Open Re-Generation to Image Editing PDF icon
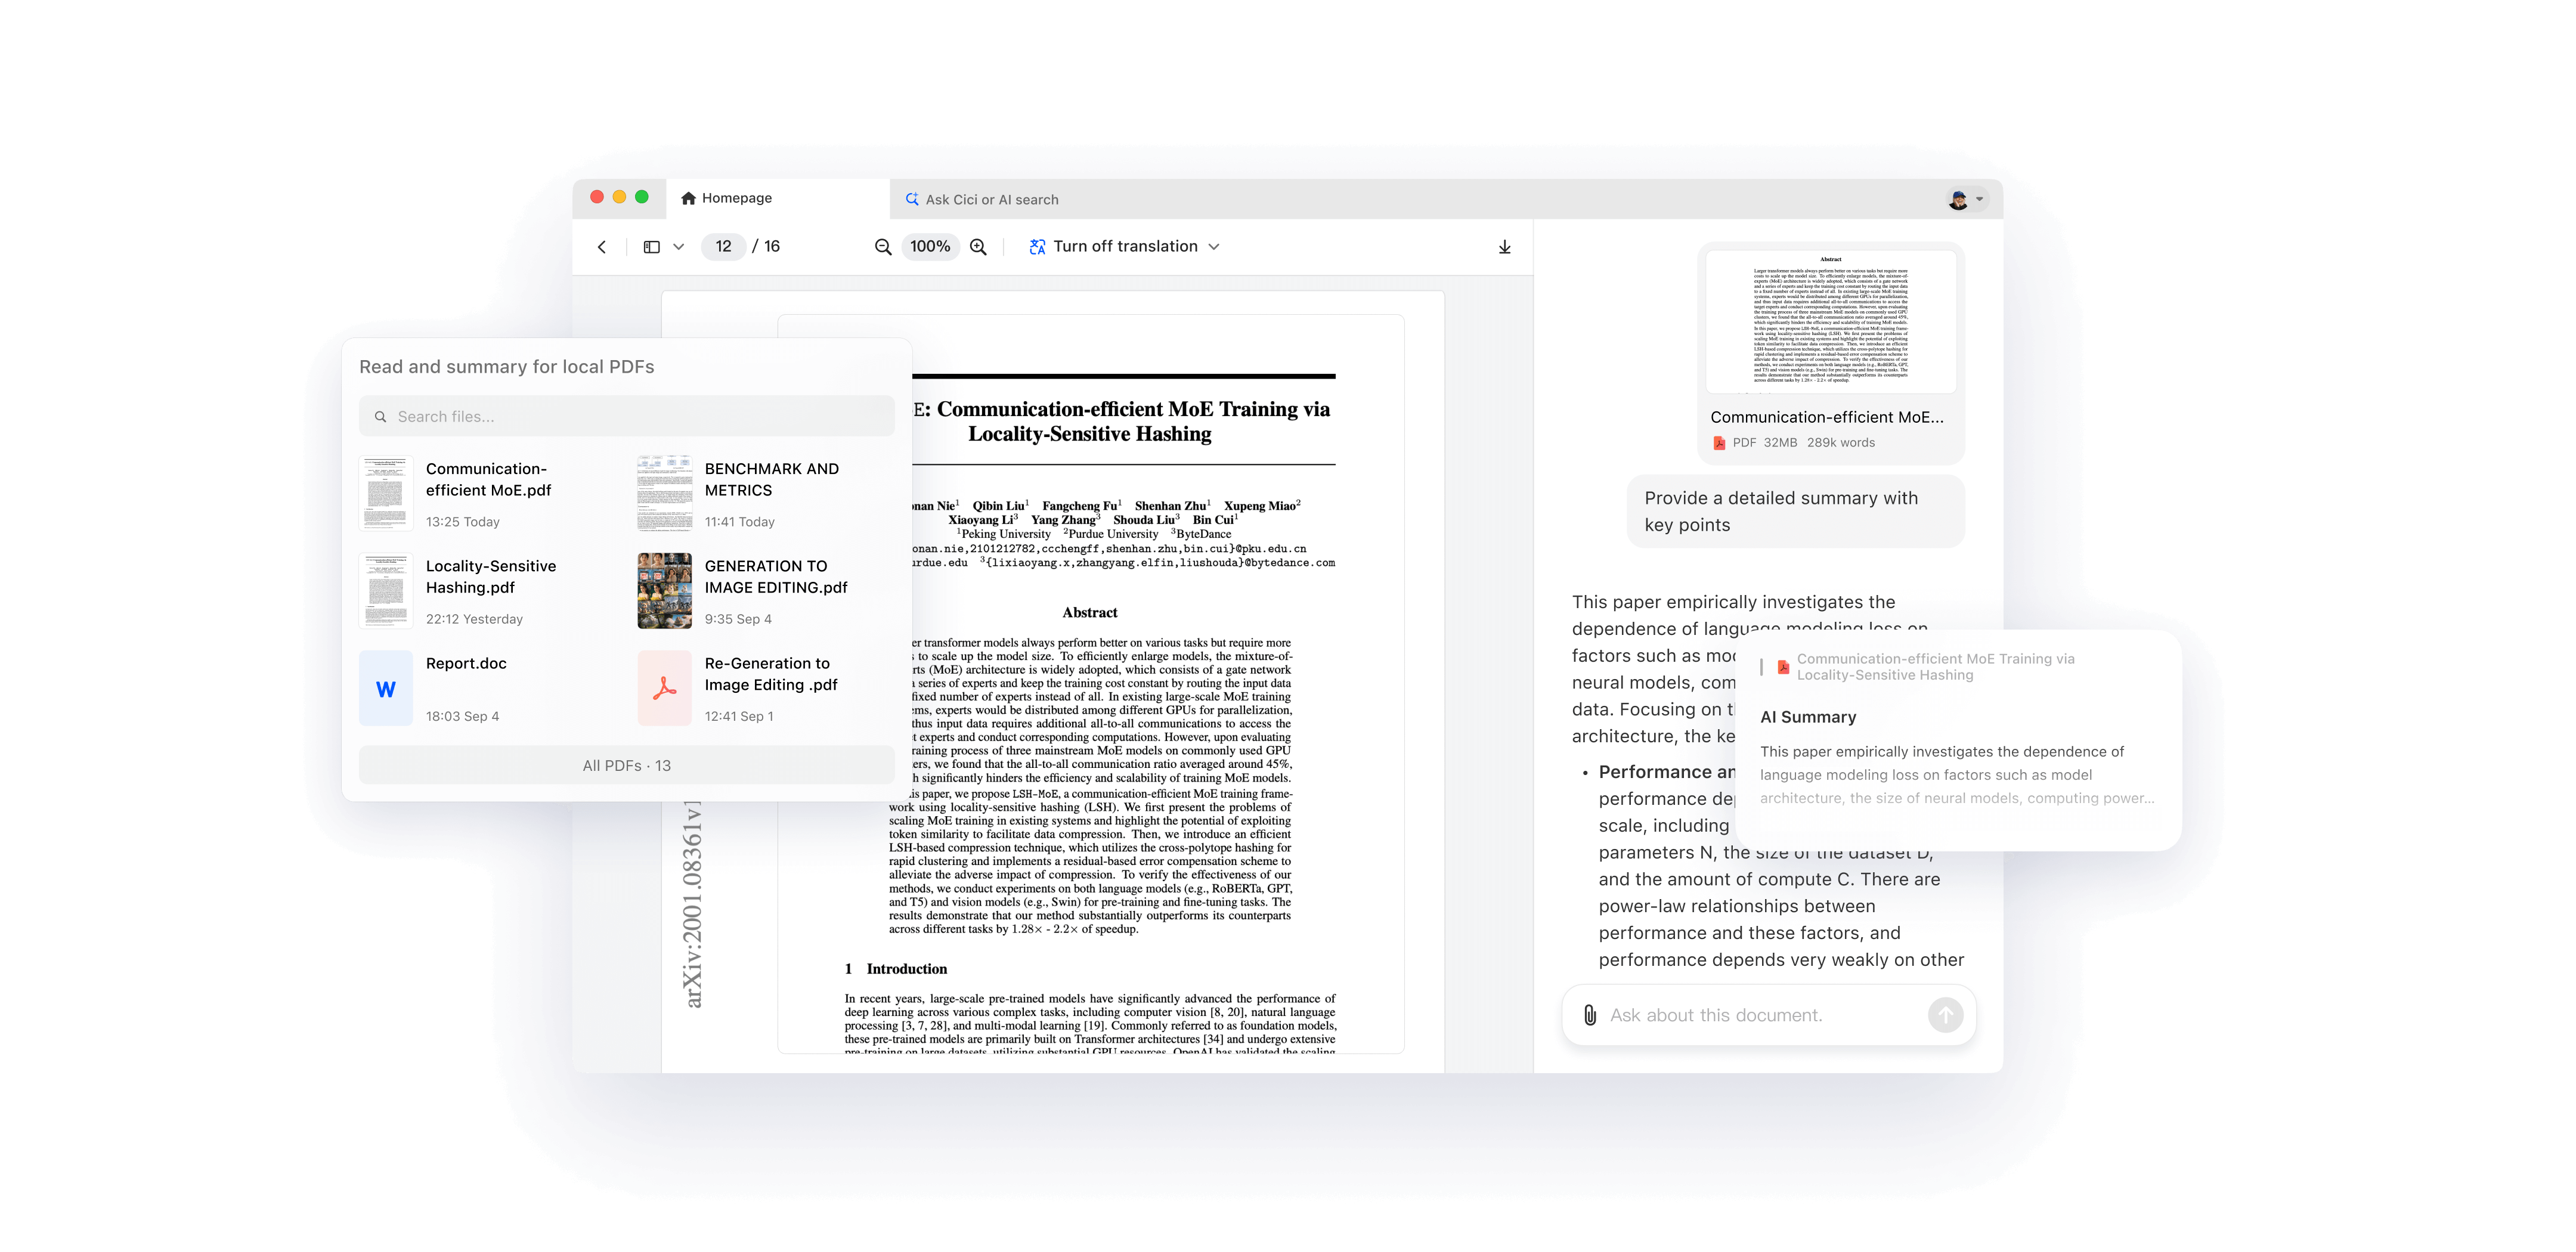 coord(664,688)
